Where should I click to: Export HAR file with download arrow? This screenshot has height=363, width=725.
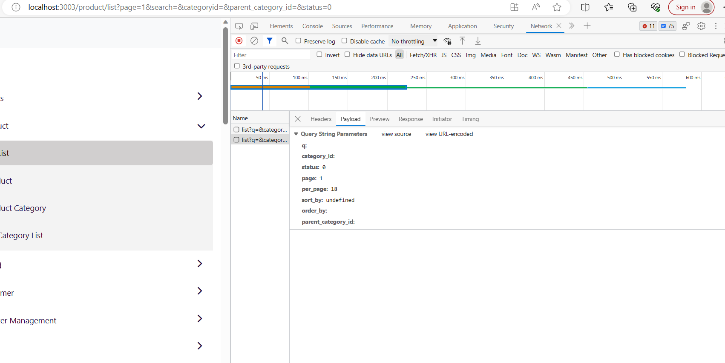[478, 41]
